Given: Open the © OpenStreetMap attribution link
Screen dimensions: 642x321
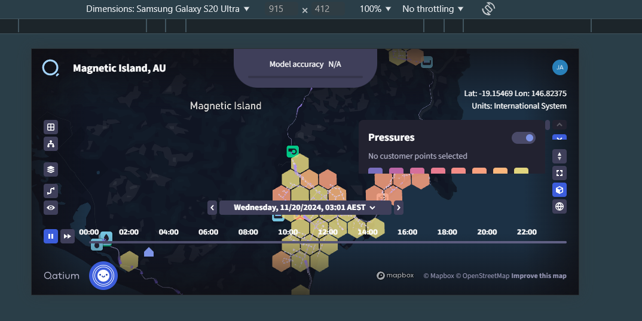Looking at the screenshot, I should tap(482, 276).
